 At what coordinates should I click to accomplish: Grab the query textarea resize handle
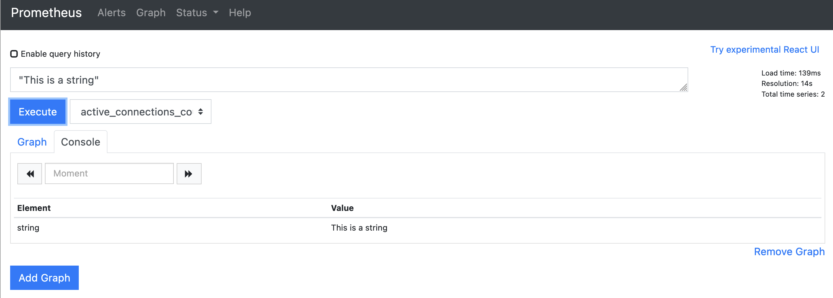click(683, 87)
